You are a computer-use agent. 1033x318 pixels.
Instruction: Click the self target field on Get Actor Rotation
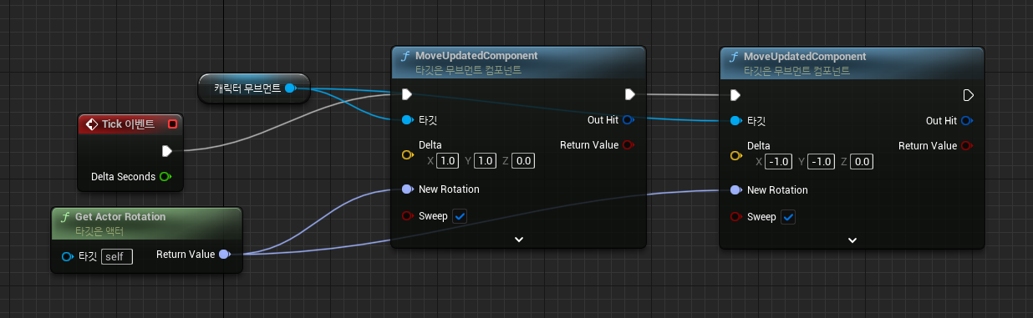[116, 256]
